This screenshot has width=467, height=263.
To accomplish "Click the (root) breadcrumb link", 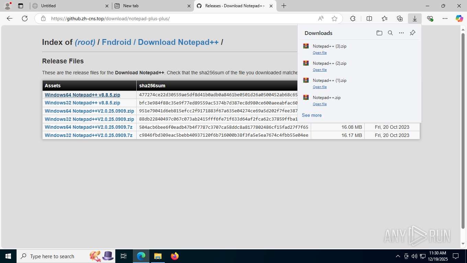I will pos(85,42).
